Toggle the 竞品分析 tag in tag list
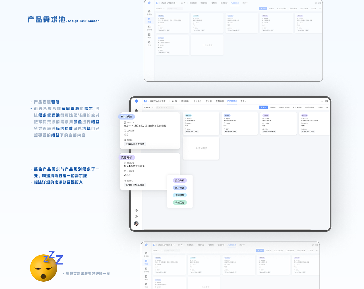The image size is (364, 289). pyautogui.click(x=179, y=180)
